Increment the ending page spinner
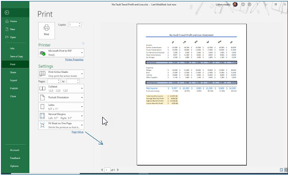288x175 pixels. pyautogui.click(x=78, y=80)
